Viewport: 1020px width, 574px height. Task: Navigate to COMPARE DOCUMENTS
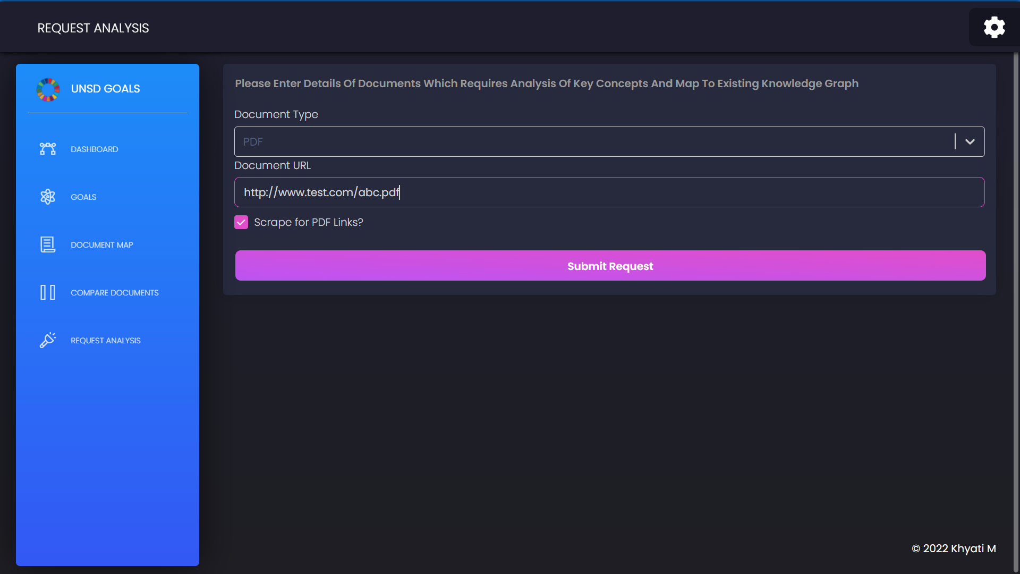pyautogui.click(x=115, y=293)
